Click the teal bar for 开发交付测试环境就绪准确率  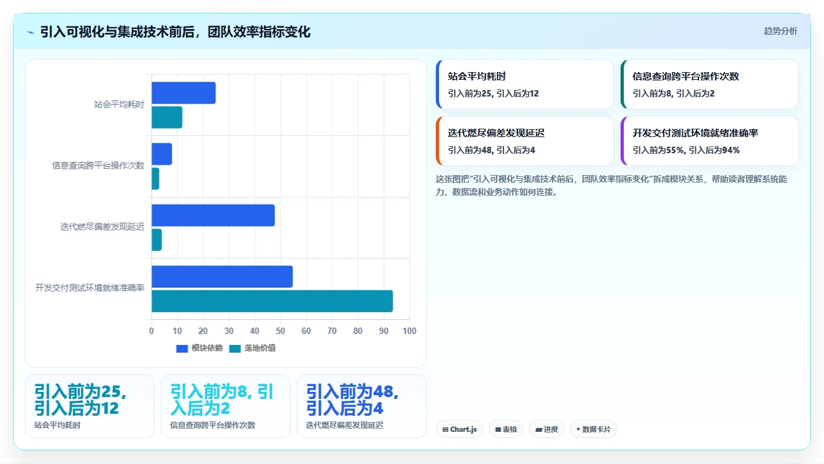coord(272,301)
